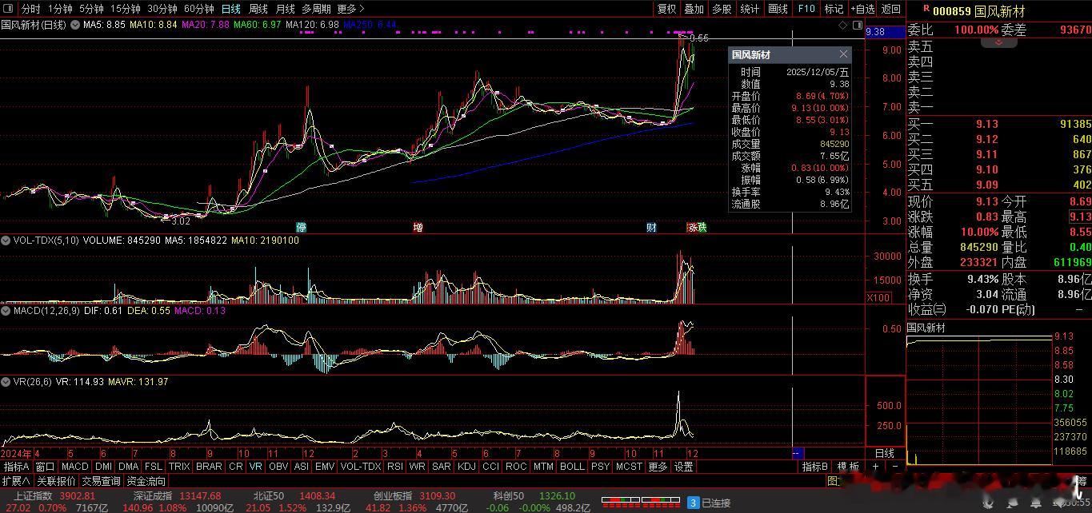Toggle the left sidebar panel icon

pyautogui.click(x=9, y=9)
